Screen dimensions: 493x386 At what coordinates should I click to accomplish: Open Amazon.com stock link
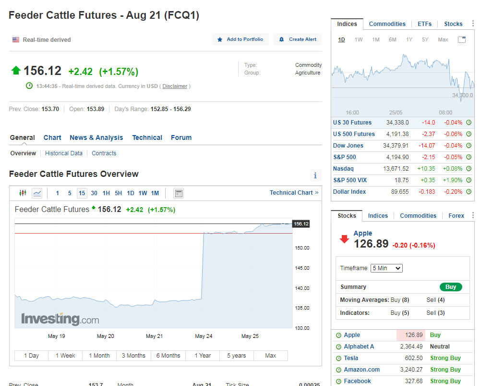[361, 370]
